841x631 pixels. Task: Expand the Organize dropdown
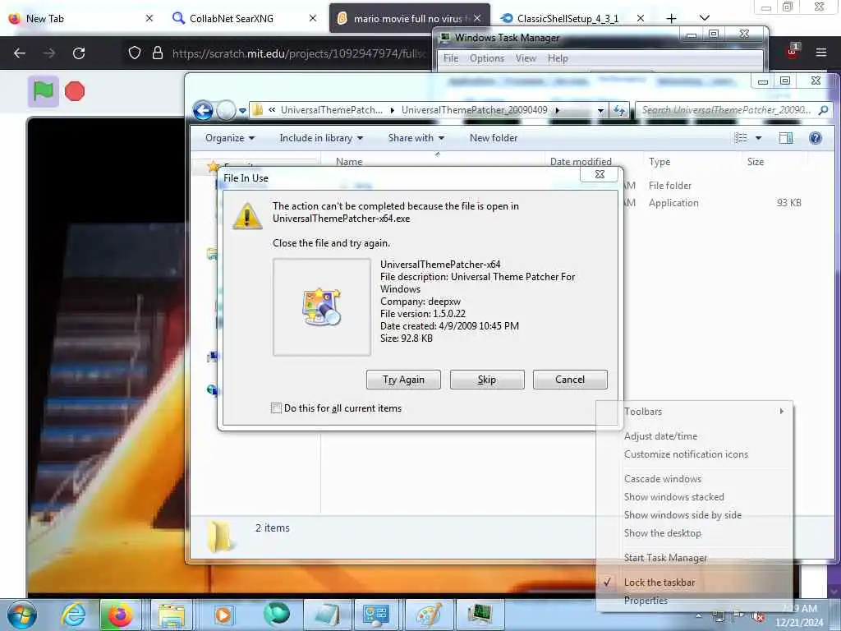click(x=230, y=138)
